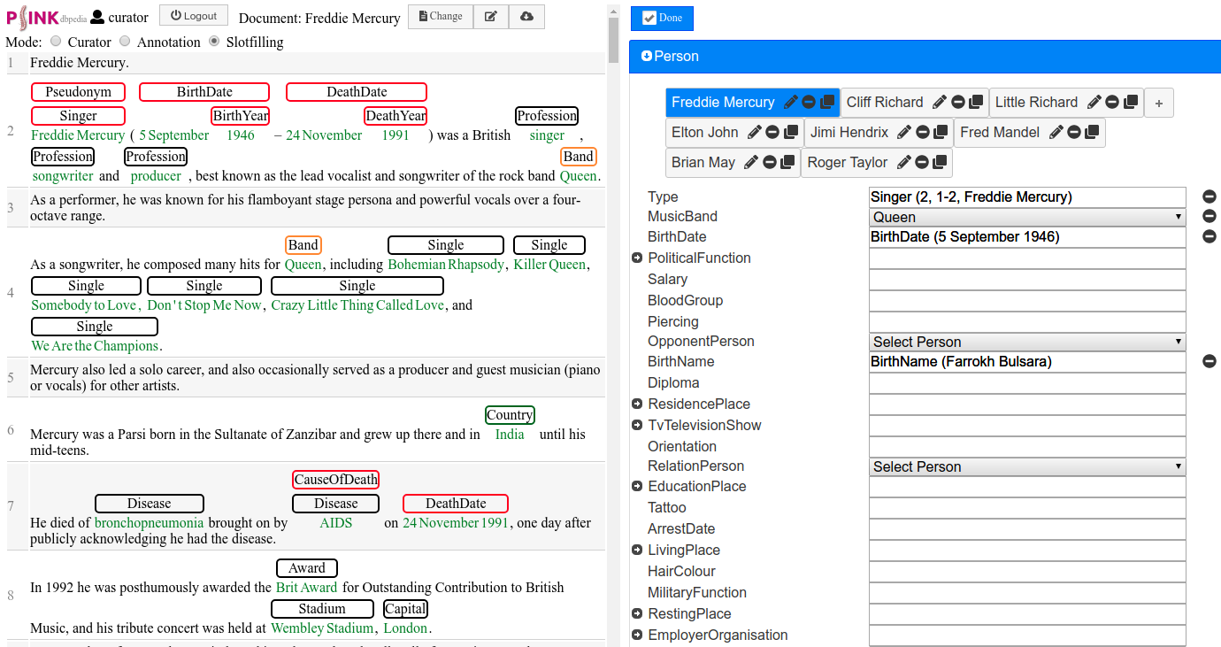Screen dimensions: 1221x647
Task: Expand the RestingPlace slot
Action: (637, 613)
